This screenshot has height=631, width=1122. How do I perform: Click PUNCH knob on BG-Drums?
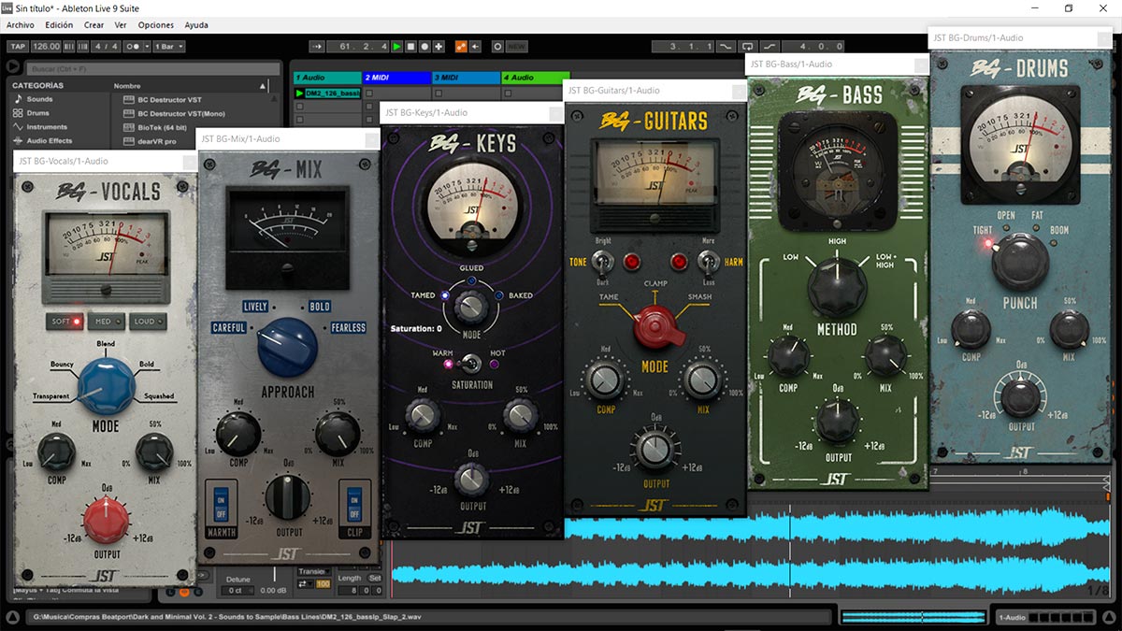click(x=1019, y=263)
